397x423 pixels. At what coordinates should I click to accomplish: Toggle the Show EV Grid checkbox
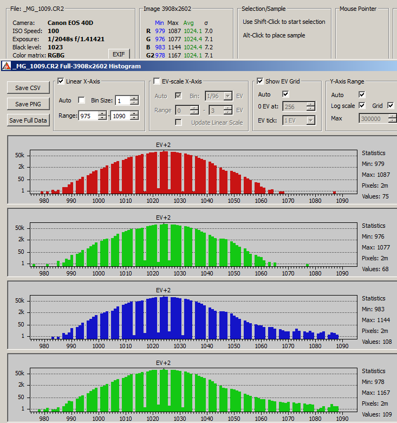pyautogui.click(x=261, y=81)
